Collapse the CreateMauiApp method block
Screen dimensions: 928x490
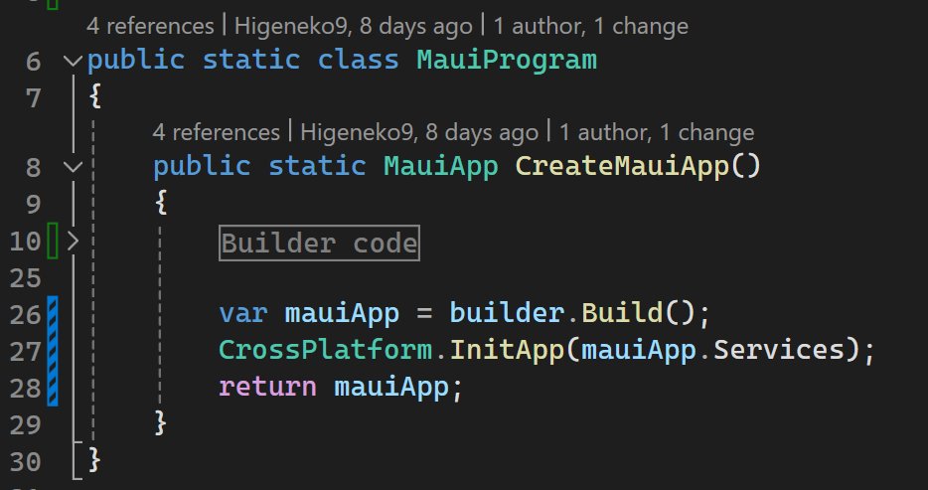[74, 167]
